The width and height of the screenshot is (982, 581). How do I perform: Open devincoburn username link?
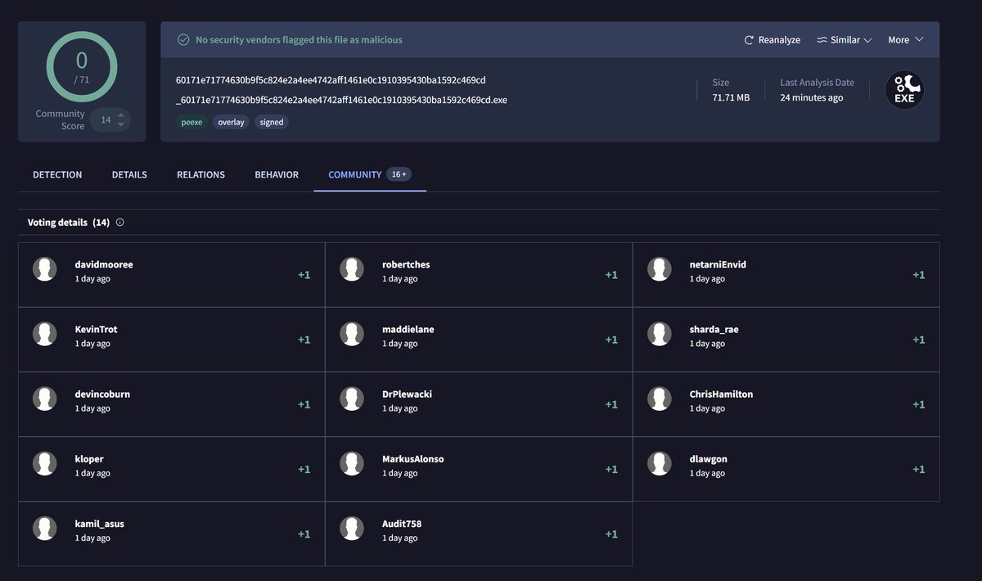click(102, 394)
